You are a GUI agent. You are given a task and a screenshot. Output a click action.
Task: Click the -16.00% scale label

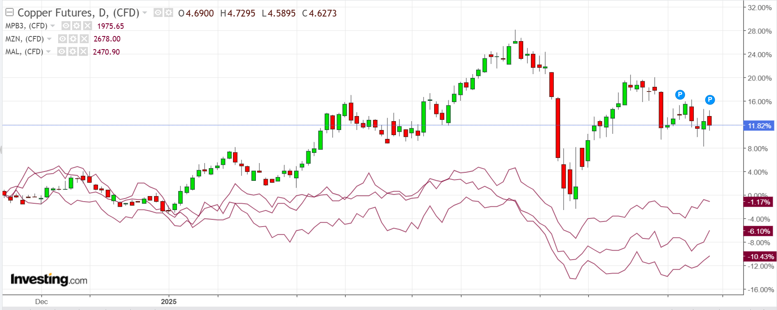(760, 290)
